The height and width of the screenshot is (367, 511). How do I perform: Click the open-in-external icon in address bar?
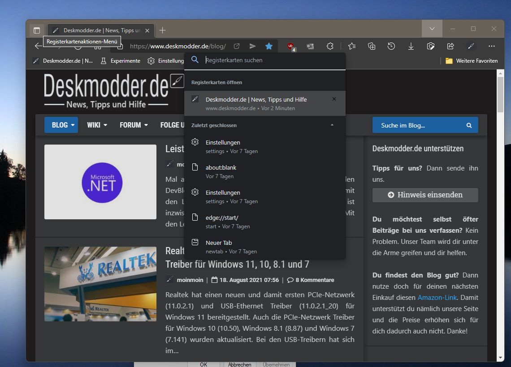point(237,46)
